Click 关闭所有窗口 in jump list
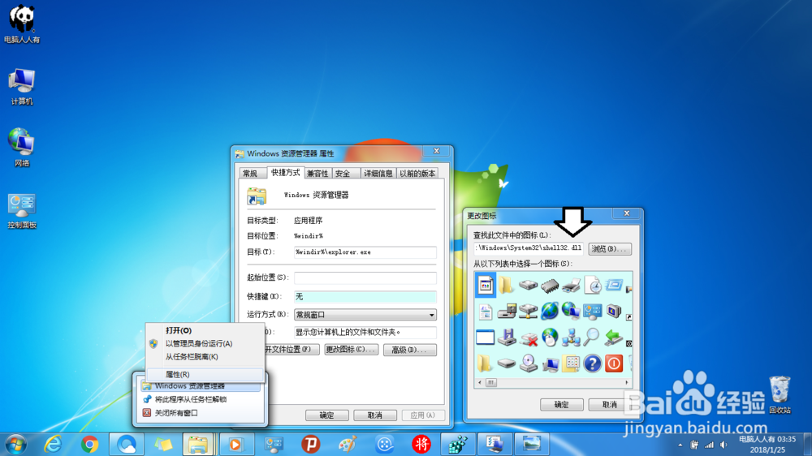Viewport: 812px width, 456px height. [x=200, y=413]
